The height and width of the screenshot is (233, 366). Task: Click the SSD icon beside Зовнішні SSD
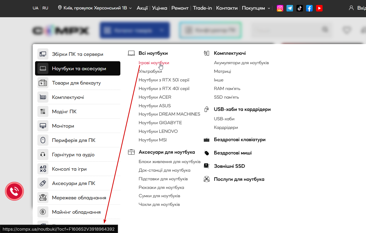207,166
